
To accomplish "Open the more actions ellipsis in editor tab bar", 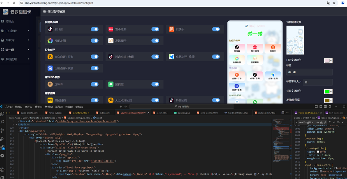I will pyautogui.click(x=288, y=113).
